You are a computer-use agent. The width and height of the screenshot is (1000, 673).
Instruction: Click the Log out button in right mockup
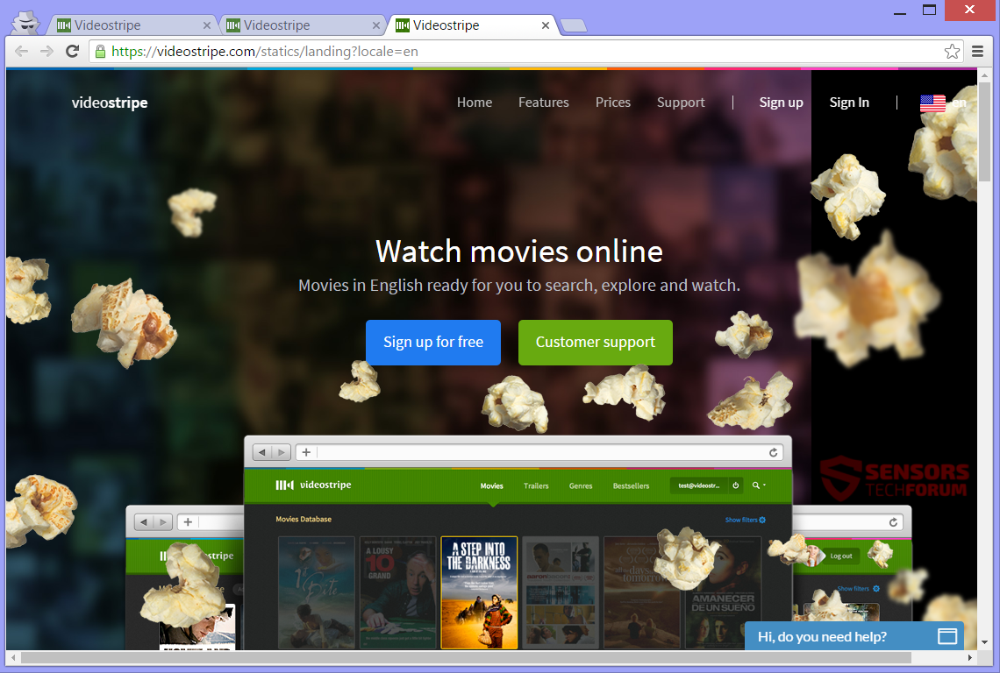[x=841, y=556]
